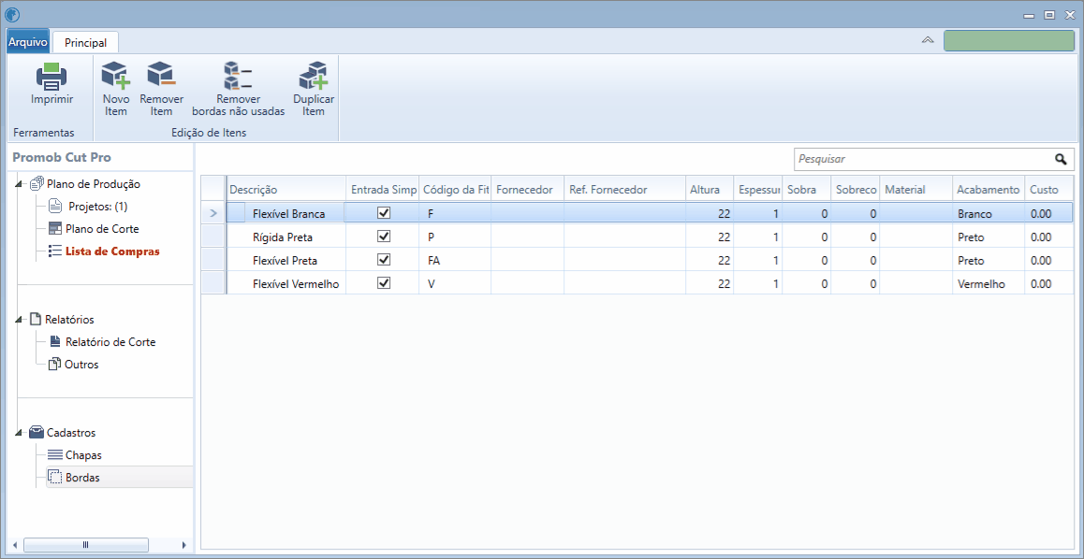Sort by the Sobra column header
The width and height of the screenshot is (1084, 559).
(807, 189)
